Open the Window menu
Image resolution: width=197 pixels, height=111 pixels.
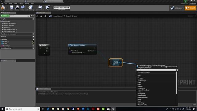point(27,3)
